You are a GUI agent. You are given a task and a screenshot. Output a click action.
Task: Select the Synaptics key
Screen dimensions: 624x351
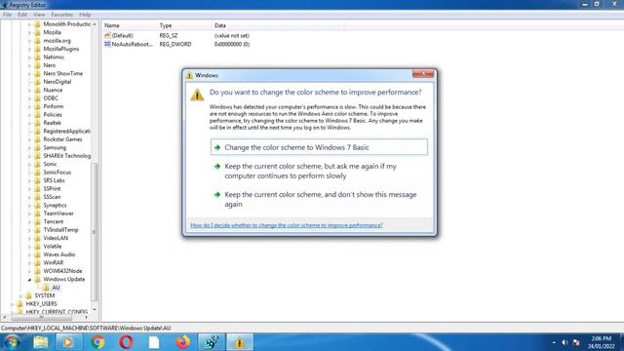(x=55, y=206)
